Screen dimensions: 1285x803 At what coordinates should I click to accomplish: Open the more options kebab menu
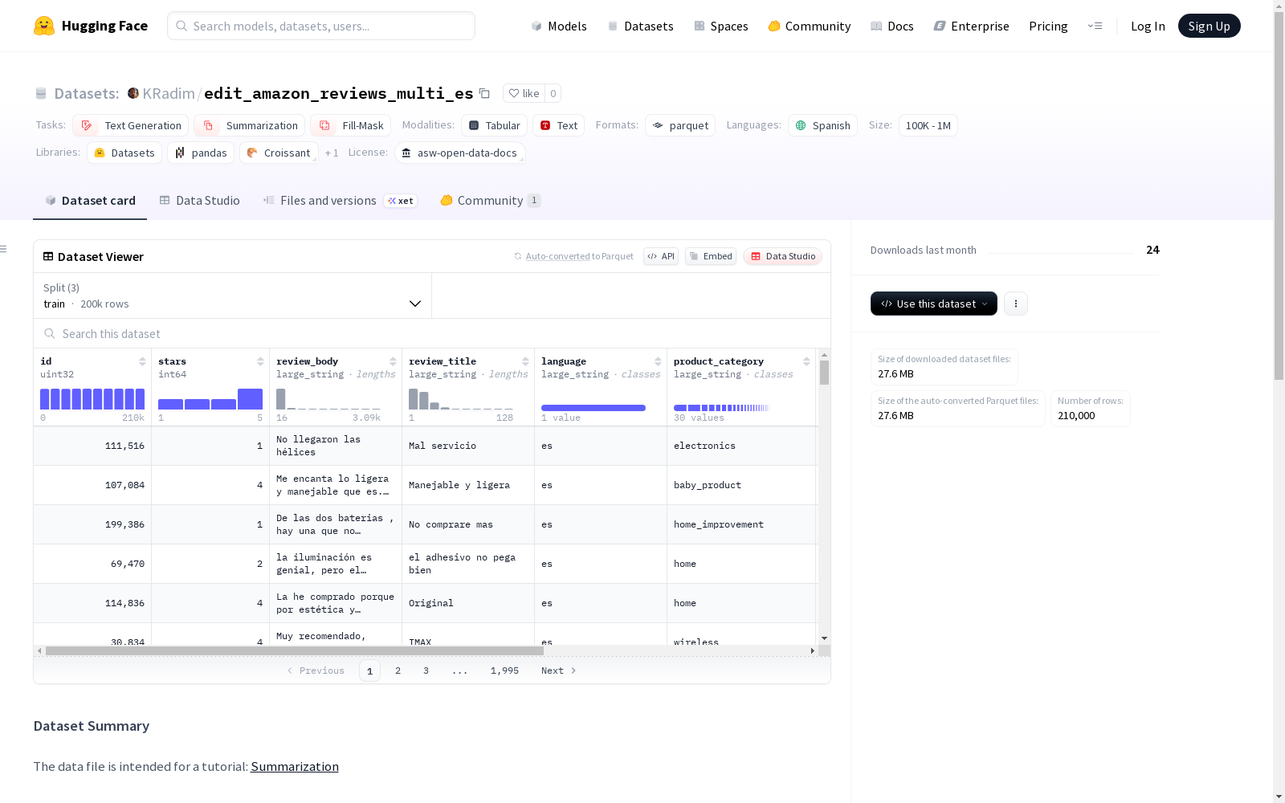pos(1016,304)
